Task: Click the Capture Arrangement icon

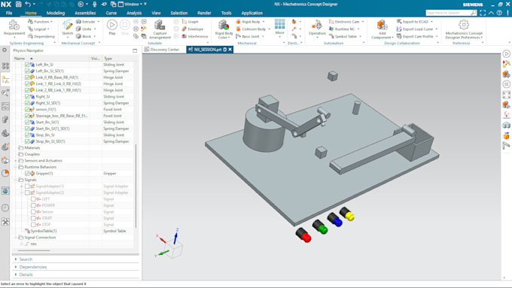Action: [x=160, y=26]
